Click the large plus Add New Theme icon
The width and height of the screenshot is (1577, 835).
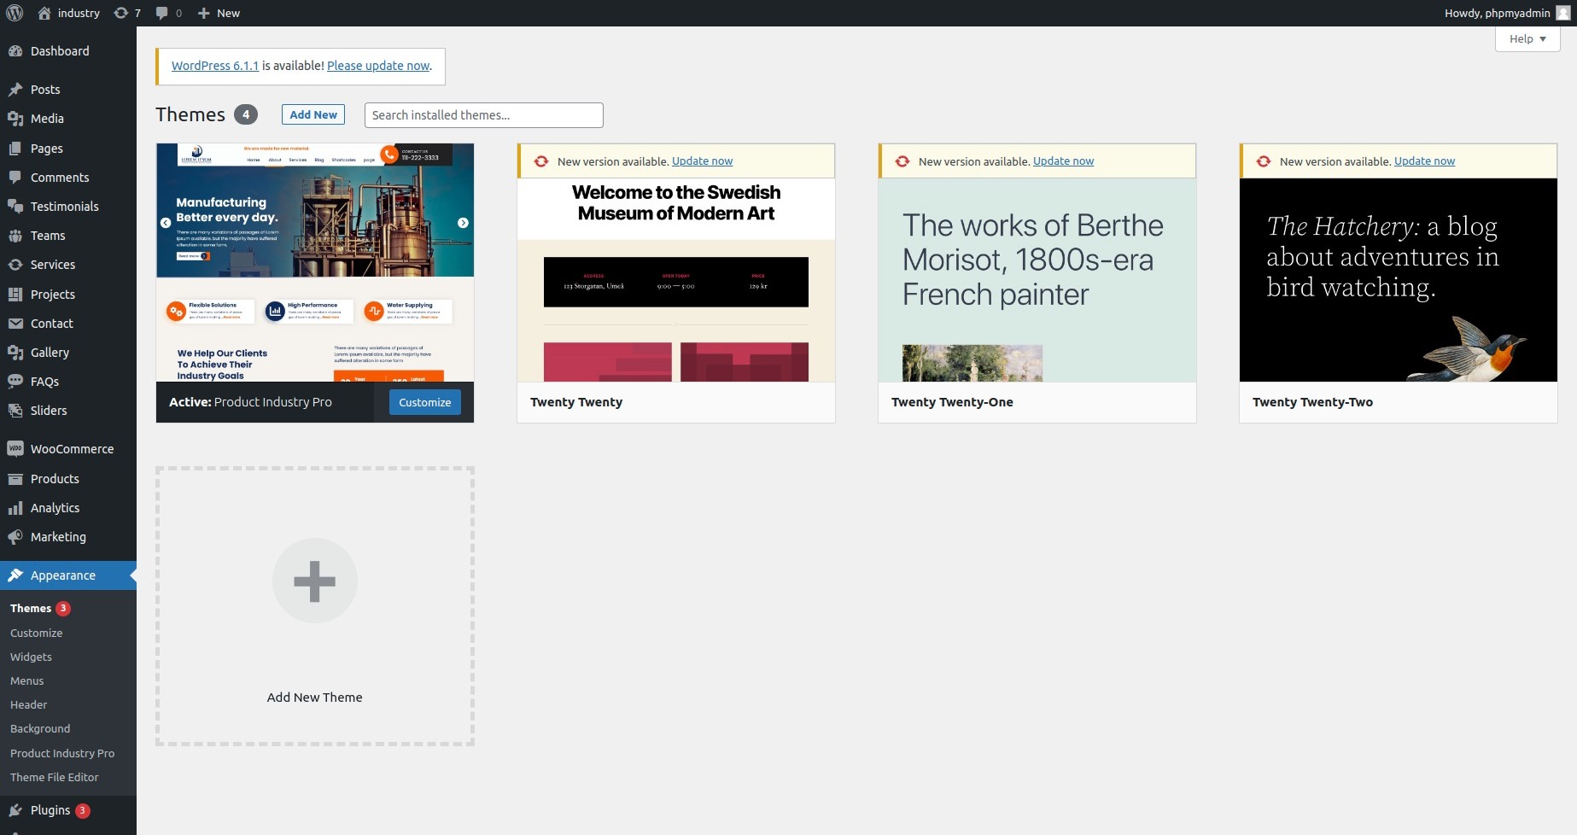coord(315,581)
